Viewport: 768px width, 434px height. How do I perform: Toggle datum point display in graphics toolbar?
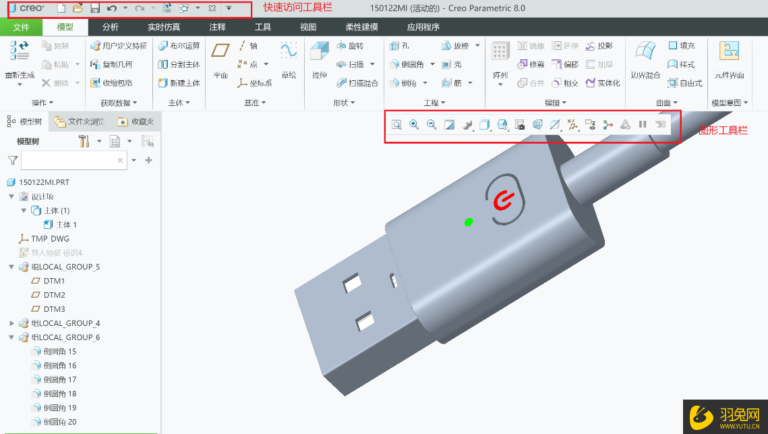[x=573, y=125]
